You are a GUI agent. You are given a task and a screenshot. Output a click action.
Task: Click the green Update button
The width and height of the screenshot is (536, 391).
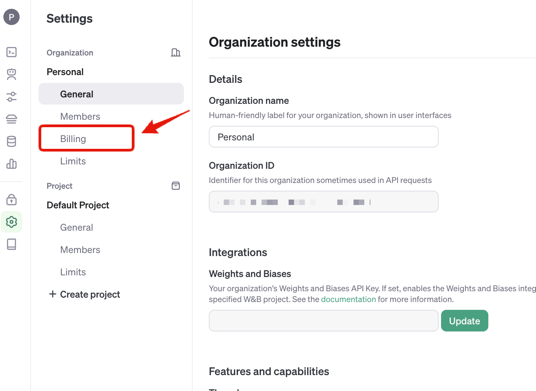click(464, 321)
